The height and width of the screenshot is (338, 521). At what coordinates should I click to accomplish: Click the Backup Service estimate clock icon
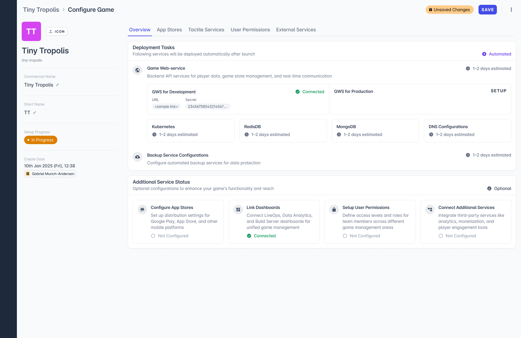coord(468,155)
